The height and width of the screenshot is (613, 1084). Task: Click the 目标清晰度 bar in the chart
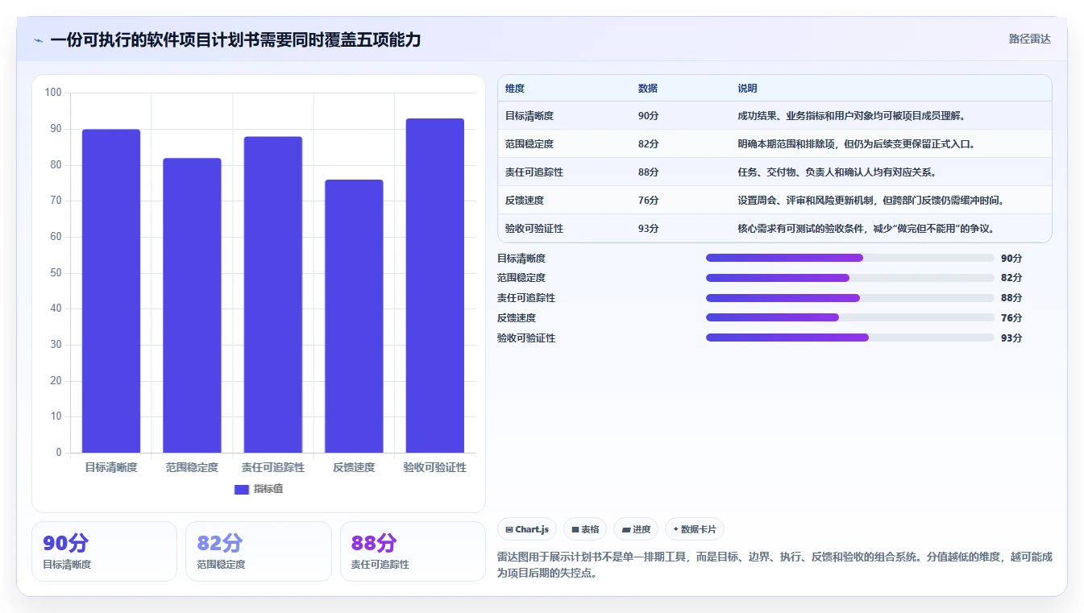[111, 291]
